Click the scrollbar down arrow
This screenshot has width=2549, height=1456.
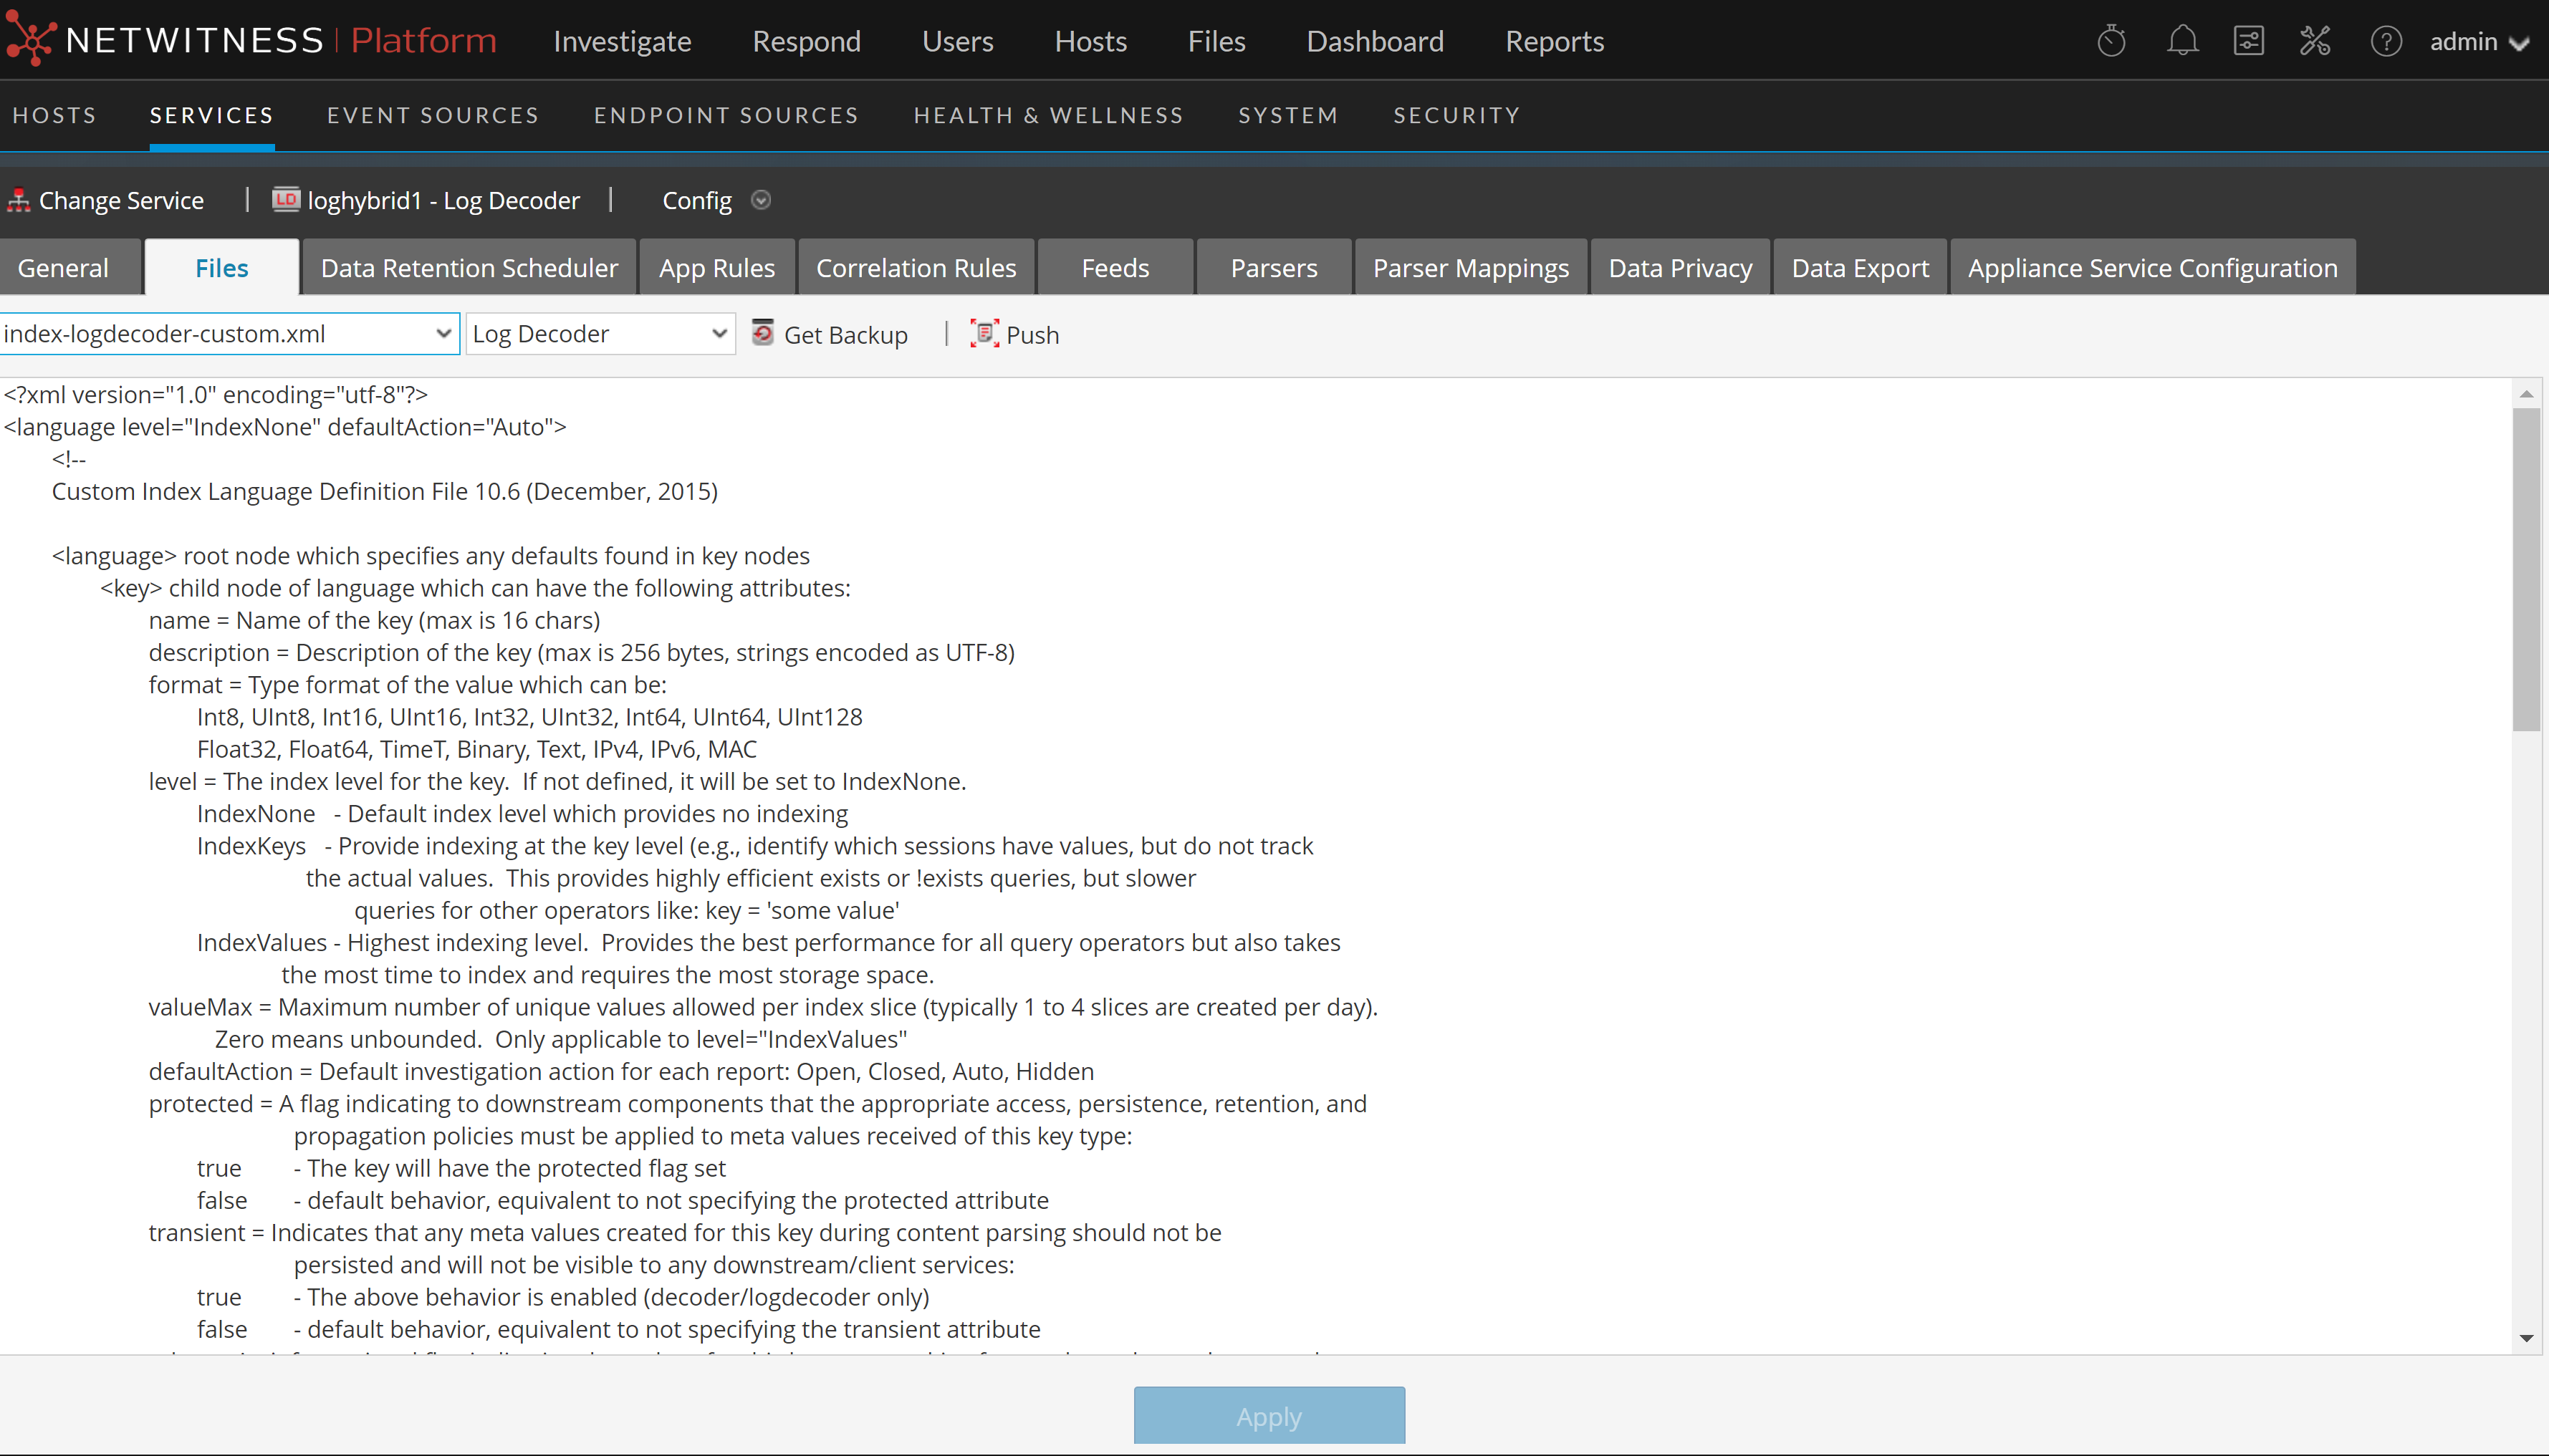[x=2526, y=1338]
